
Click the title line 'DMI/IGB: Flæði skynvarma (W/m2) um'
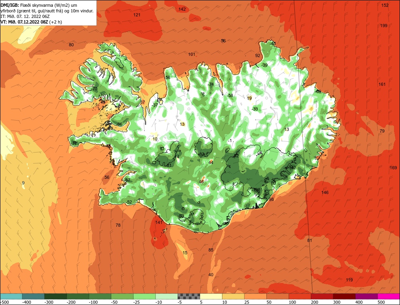point(39,5)
